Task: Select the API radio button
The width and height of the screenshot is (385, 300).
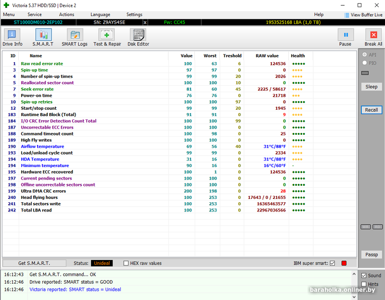Action: (x=365, y=54)
